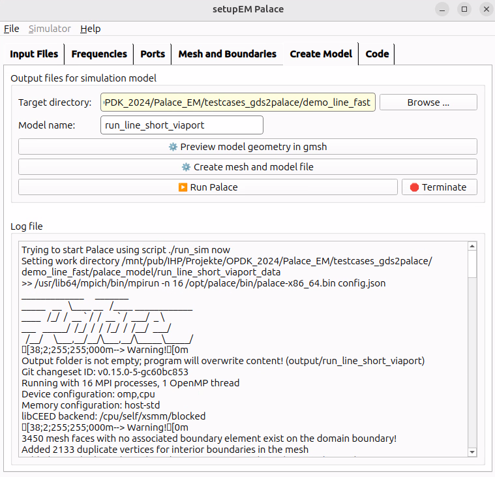Viewport: 495px width, 477px height.
Task: Click gear icon on Create mesh button
Action: (187, 167)
